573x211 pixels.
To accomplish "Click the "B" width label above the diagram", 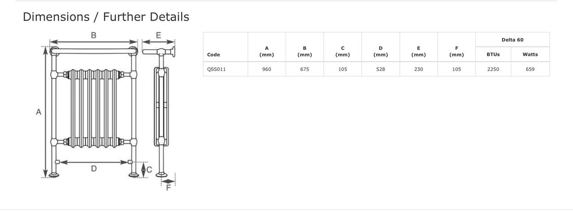I will (x=94, y=35).
